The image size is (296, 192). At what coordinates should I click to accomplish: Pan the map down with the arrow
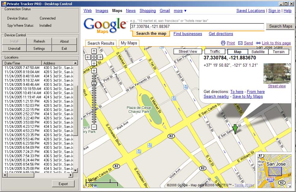(94, 63)
